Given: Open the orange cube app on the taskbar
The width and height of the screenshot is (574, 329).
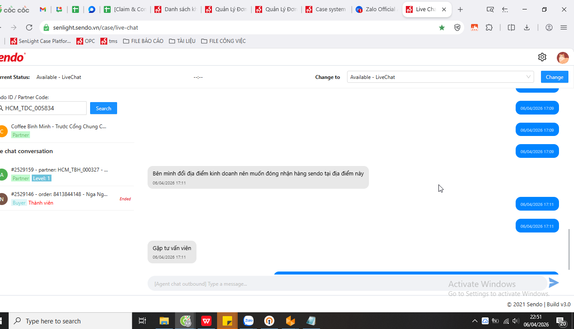Looking at the screenshot, I should coord(290,321).
